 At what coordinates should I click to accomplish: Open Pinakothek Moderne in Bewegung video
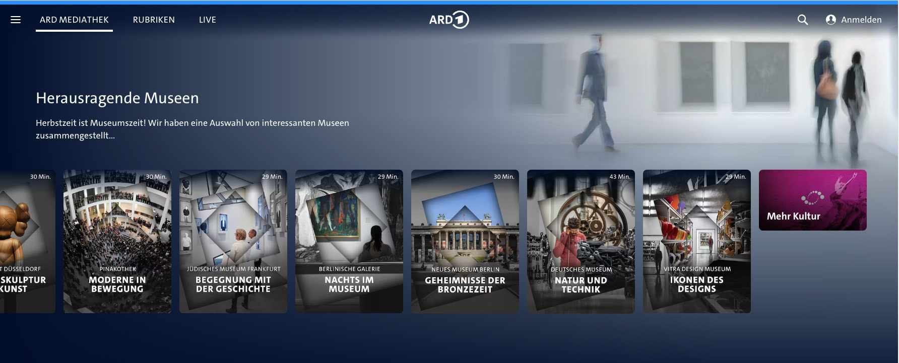[117, 241]
